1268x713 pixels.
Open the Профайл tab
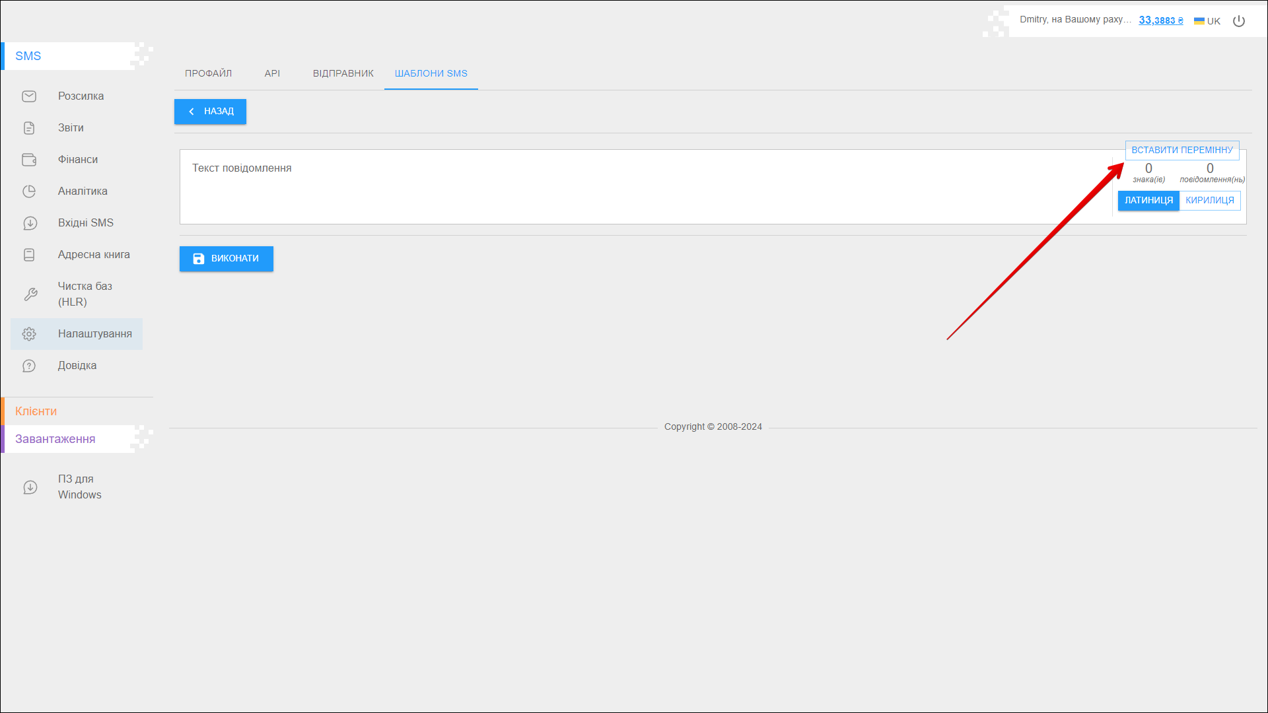tap(208, 73)
